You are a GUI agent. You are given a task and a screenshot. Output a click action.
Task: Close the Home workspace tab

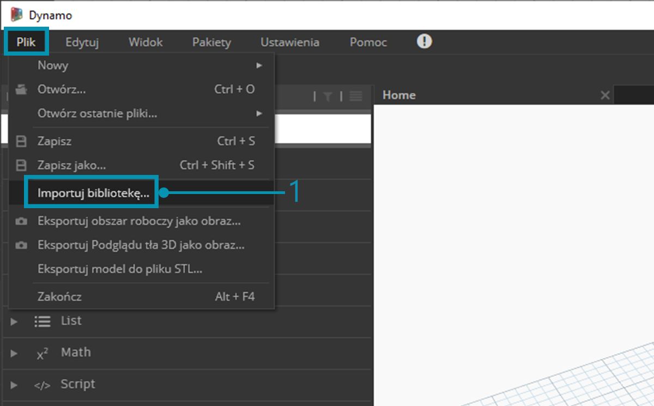tap(605, 95)
